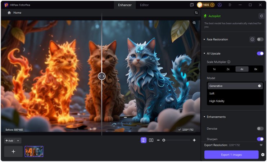Choose High Fidelity model option

[x=235, y=101]
